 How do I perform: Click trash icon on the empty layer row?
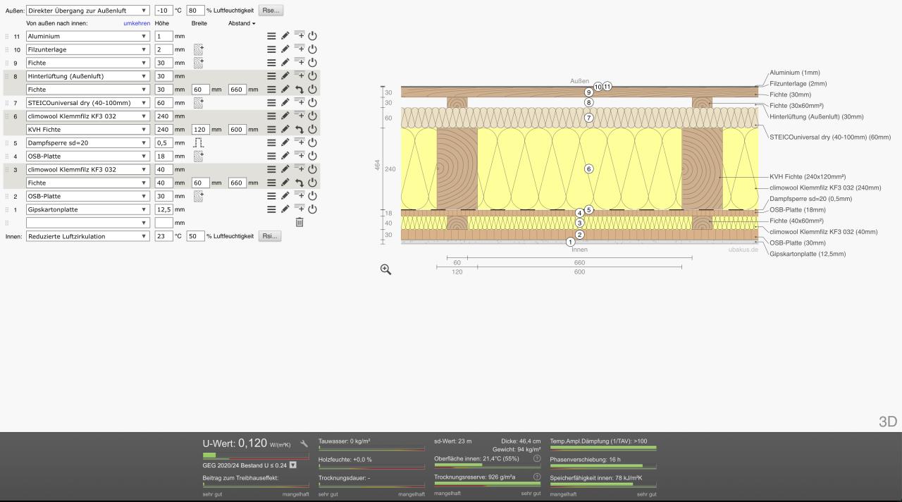point(299,222)
